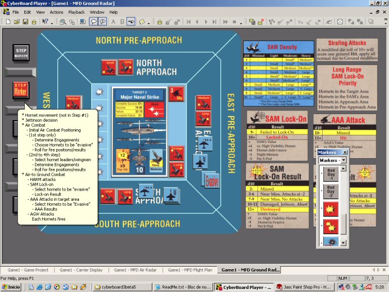This screenshot has height=292, width=389.
Task: Click the open folder toolbar icon
Action: point(17,22)
